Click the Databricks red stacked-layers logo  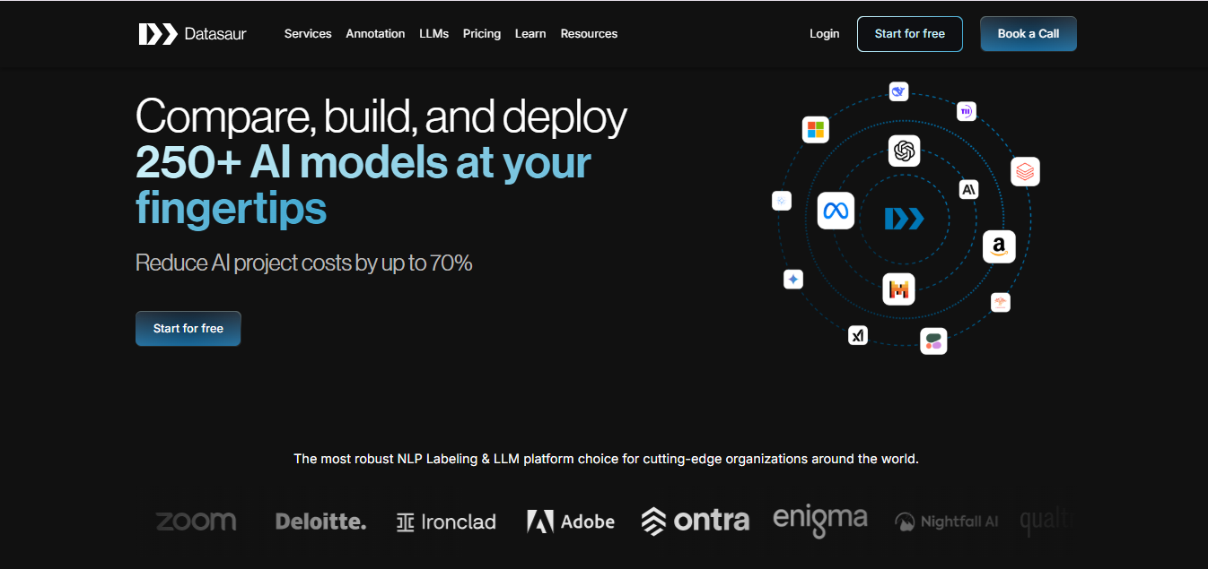tap(1025, 171)
